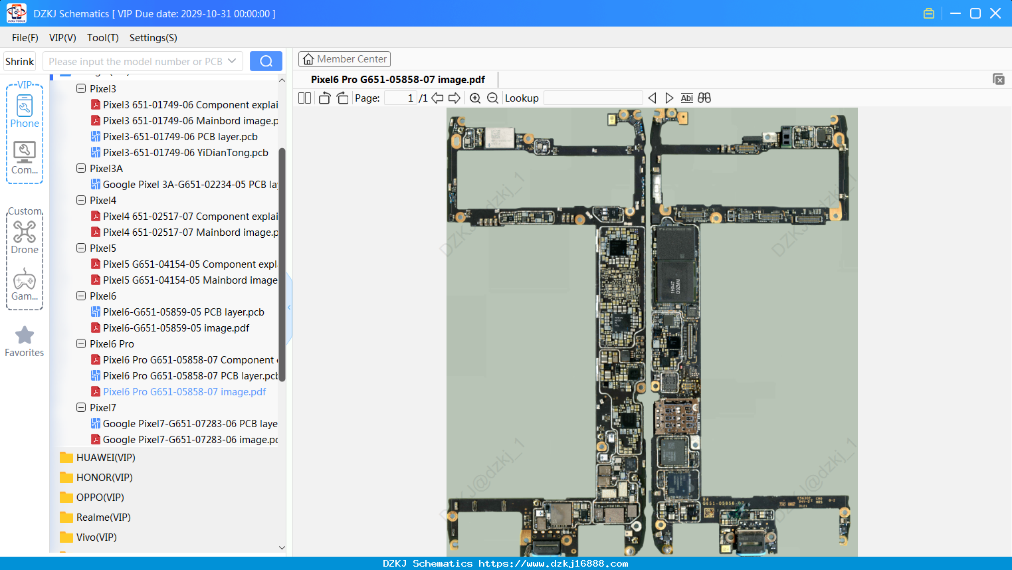The image size is (1012, 570).
Task: Click the Shrink button
Action: pyautogui.click(x=20, y=62)
